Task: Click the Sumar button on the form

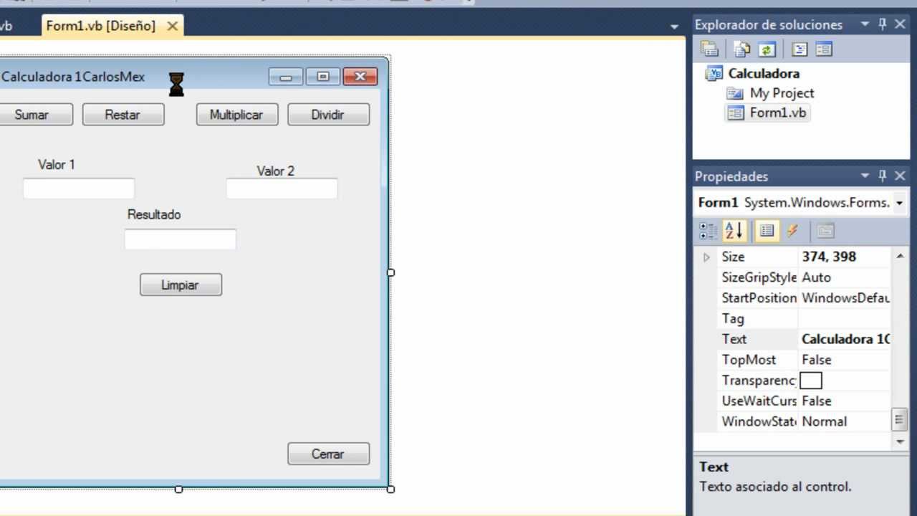Action: coord(32,115)
